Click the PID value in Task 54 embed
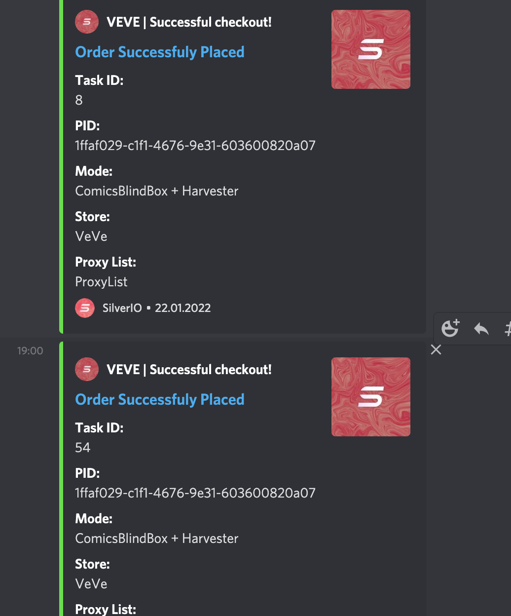511x616 pixels. (x=195, y=493)
